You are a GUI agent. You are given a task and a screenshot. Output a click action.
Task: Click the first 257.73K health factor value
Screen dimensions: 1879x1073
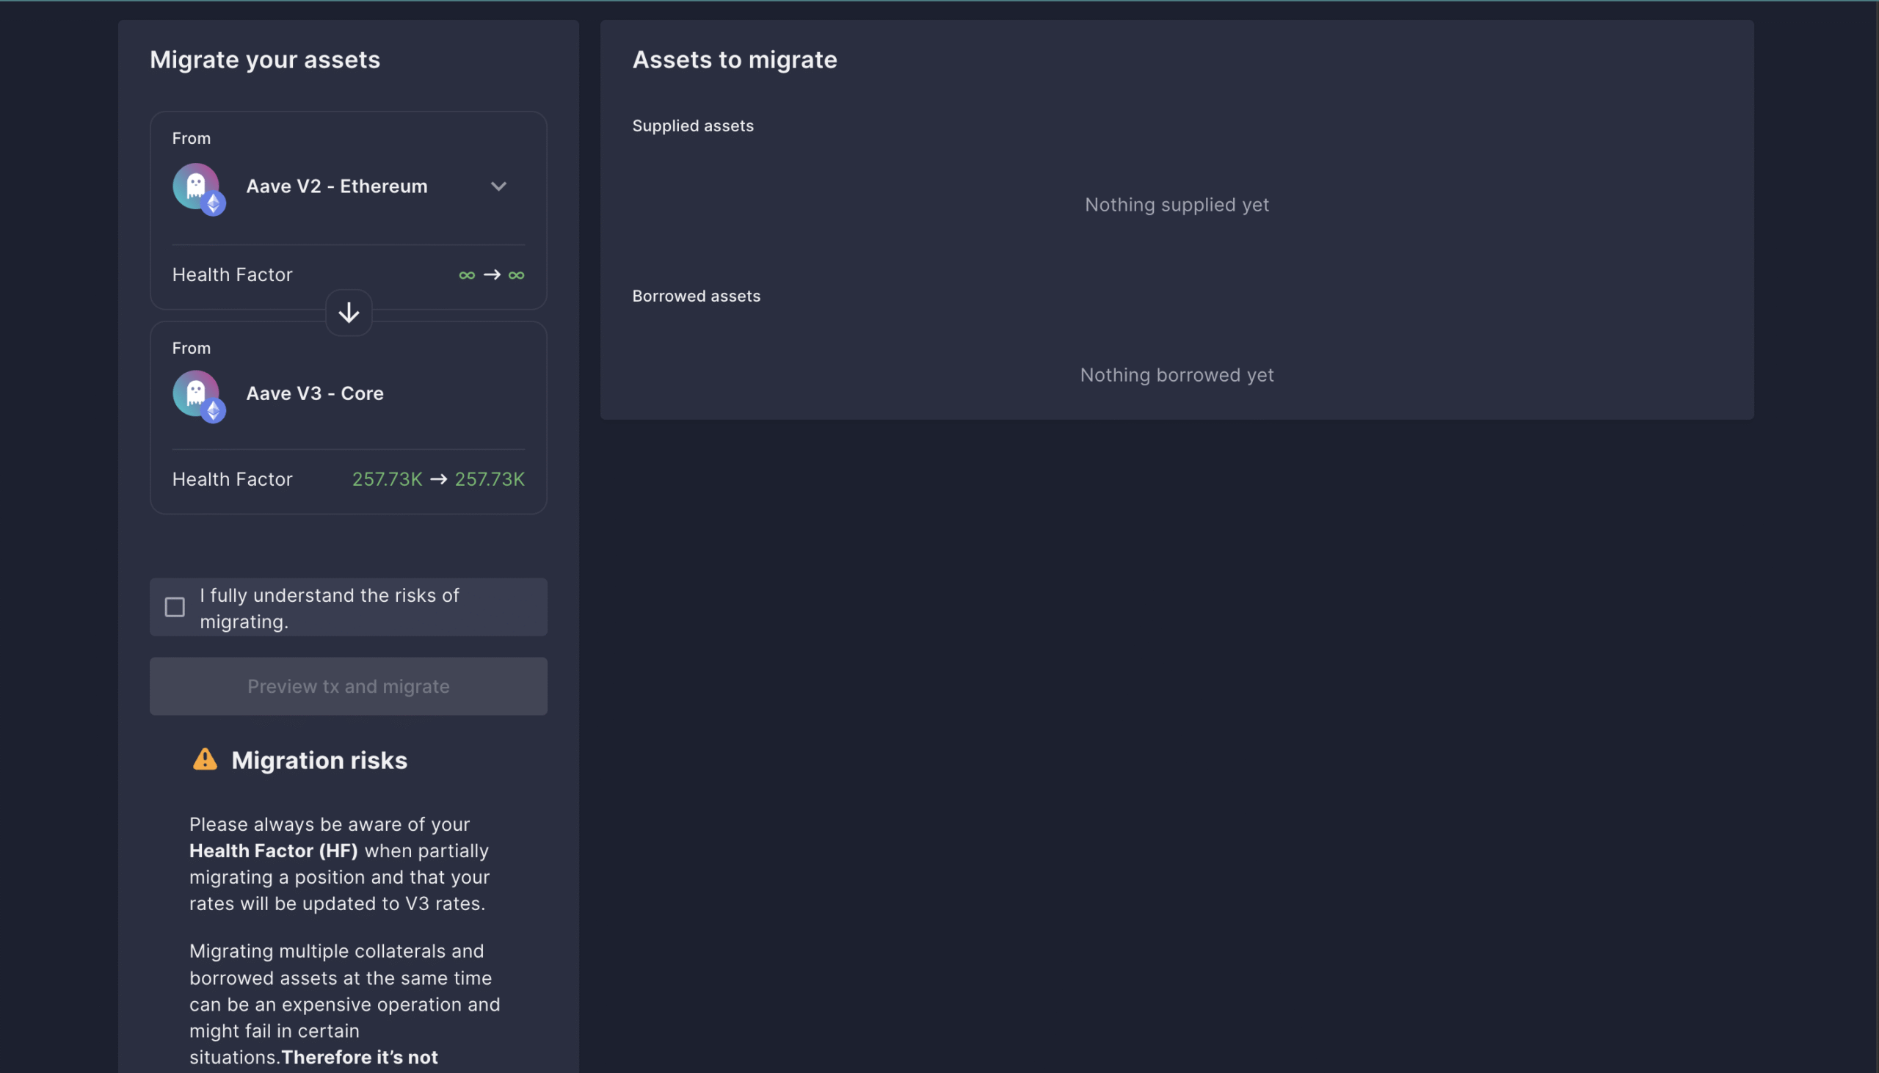pyautogui.click(x=387, y=479)
